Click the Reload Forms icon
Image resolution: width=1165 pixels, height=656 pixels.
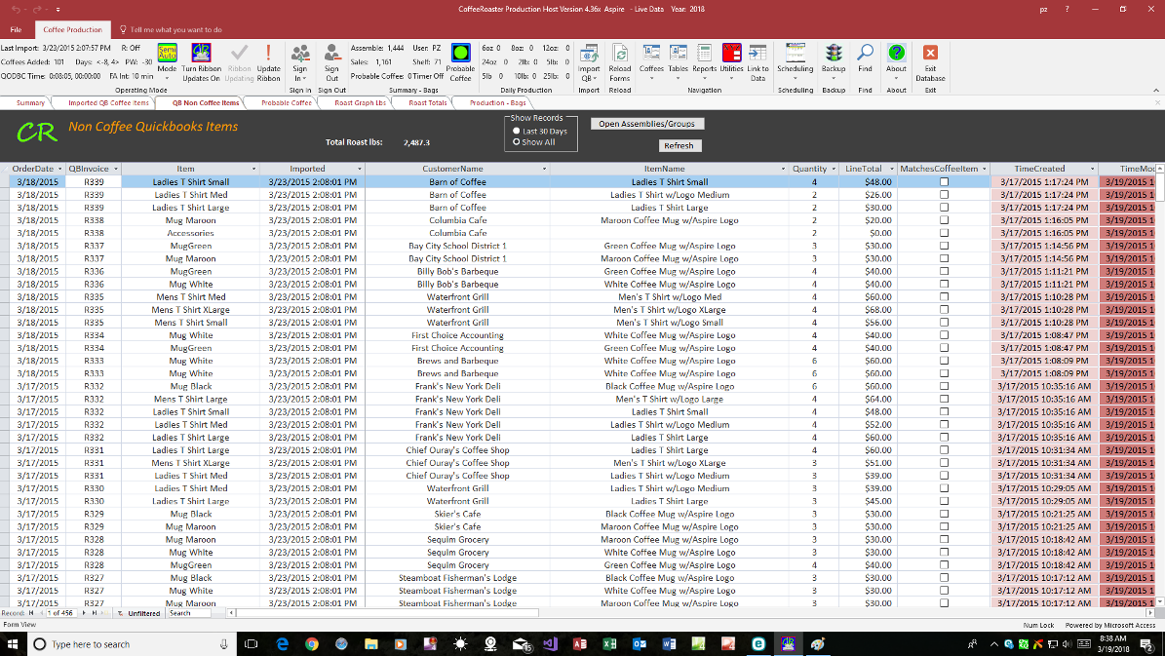620,54
